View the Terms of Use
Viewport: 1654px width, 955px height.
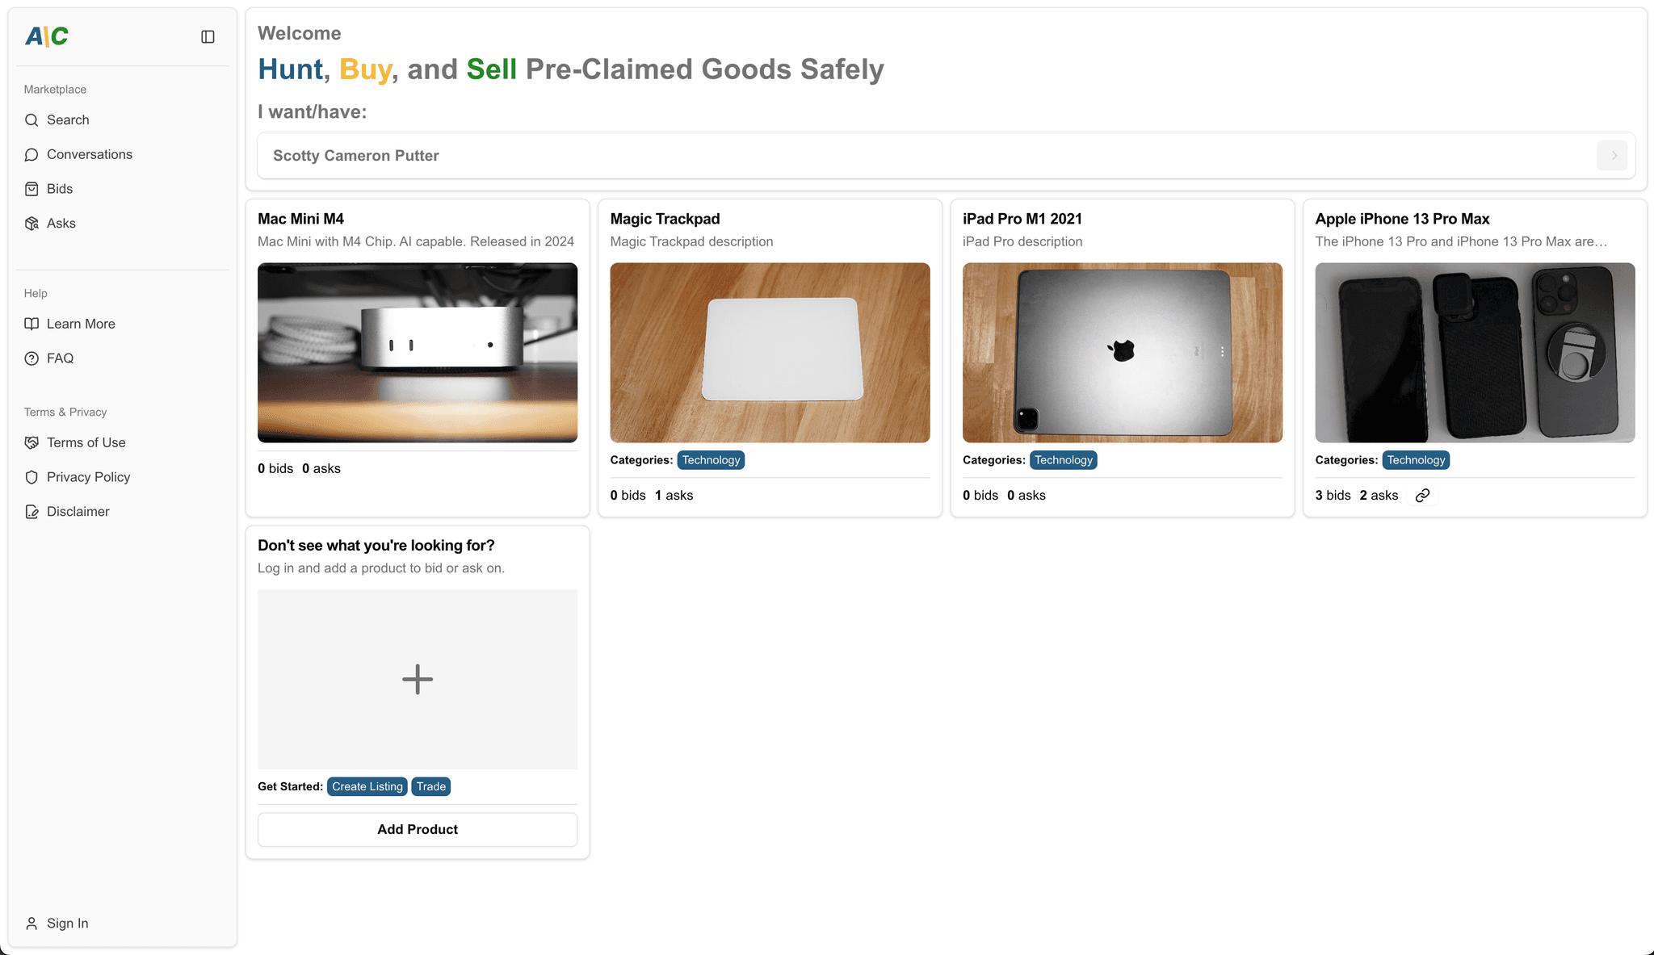coord(86,442)
